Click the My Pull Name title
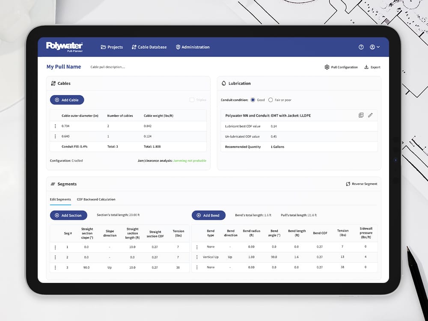This screenshot has height=321, width=428. tap(64, 67)
